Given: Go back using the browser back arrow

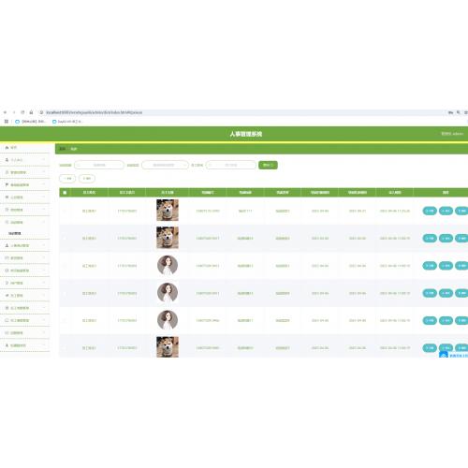Looking at the screenshot, I should click(x=5, y=112).
